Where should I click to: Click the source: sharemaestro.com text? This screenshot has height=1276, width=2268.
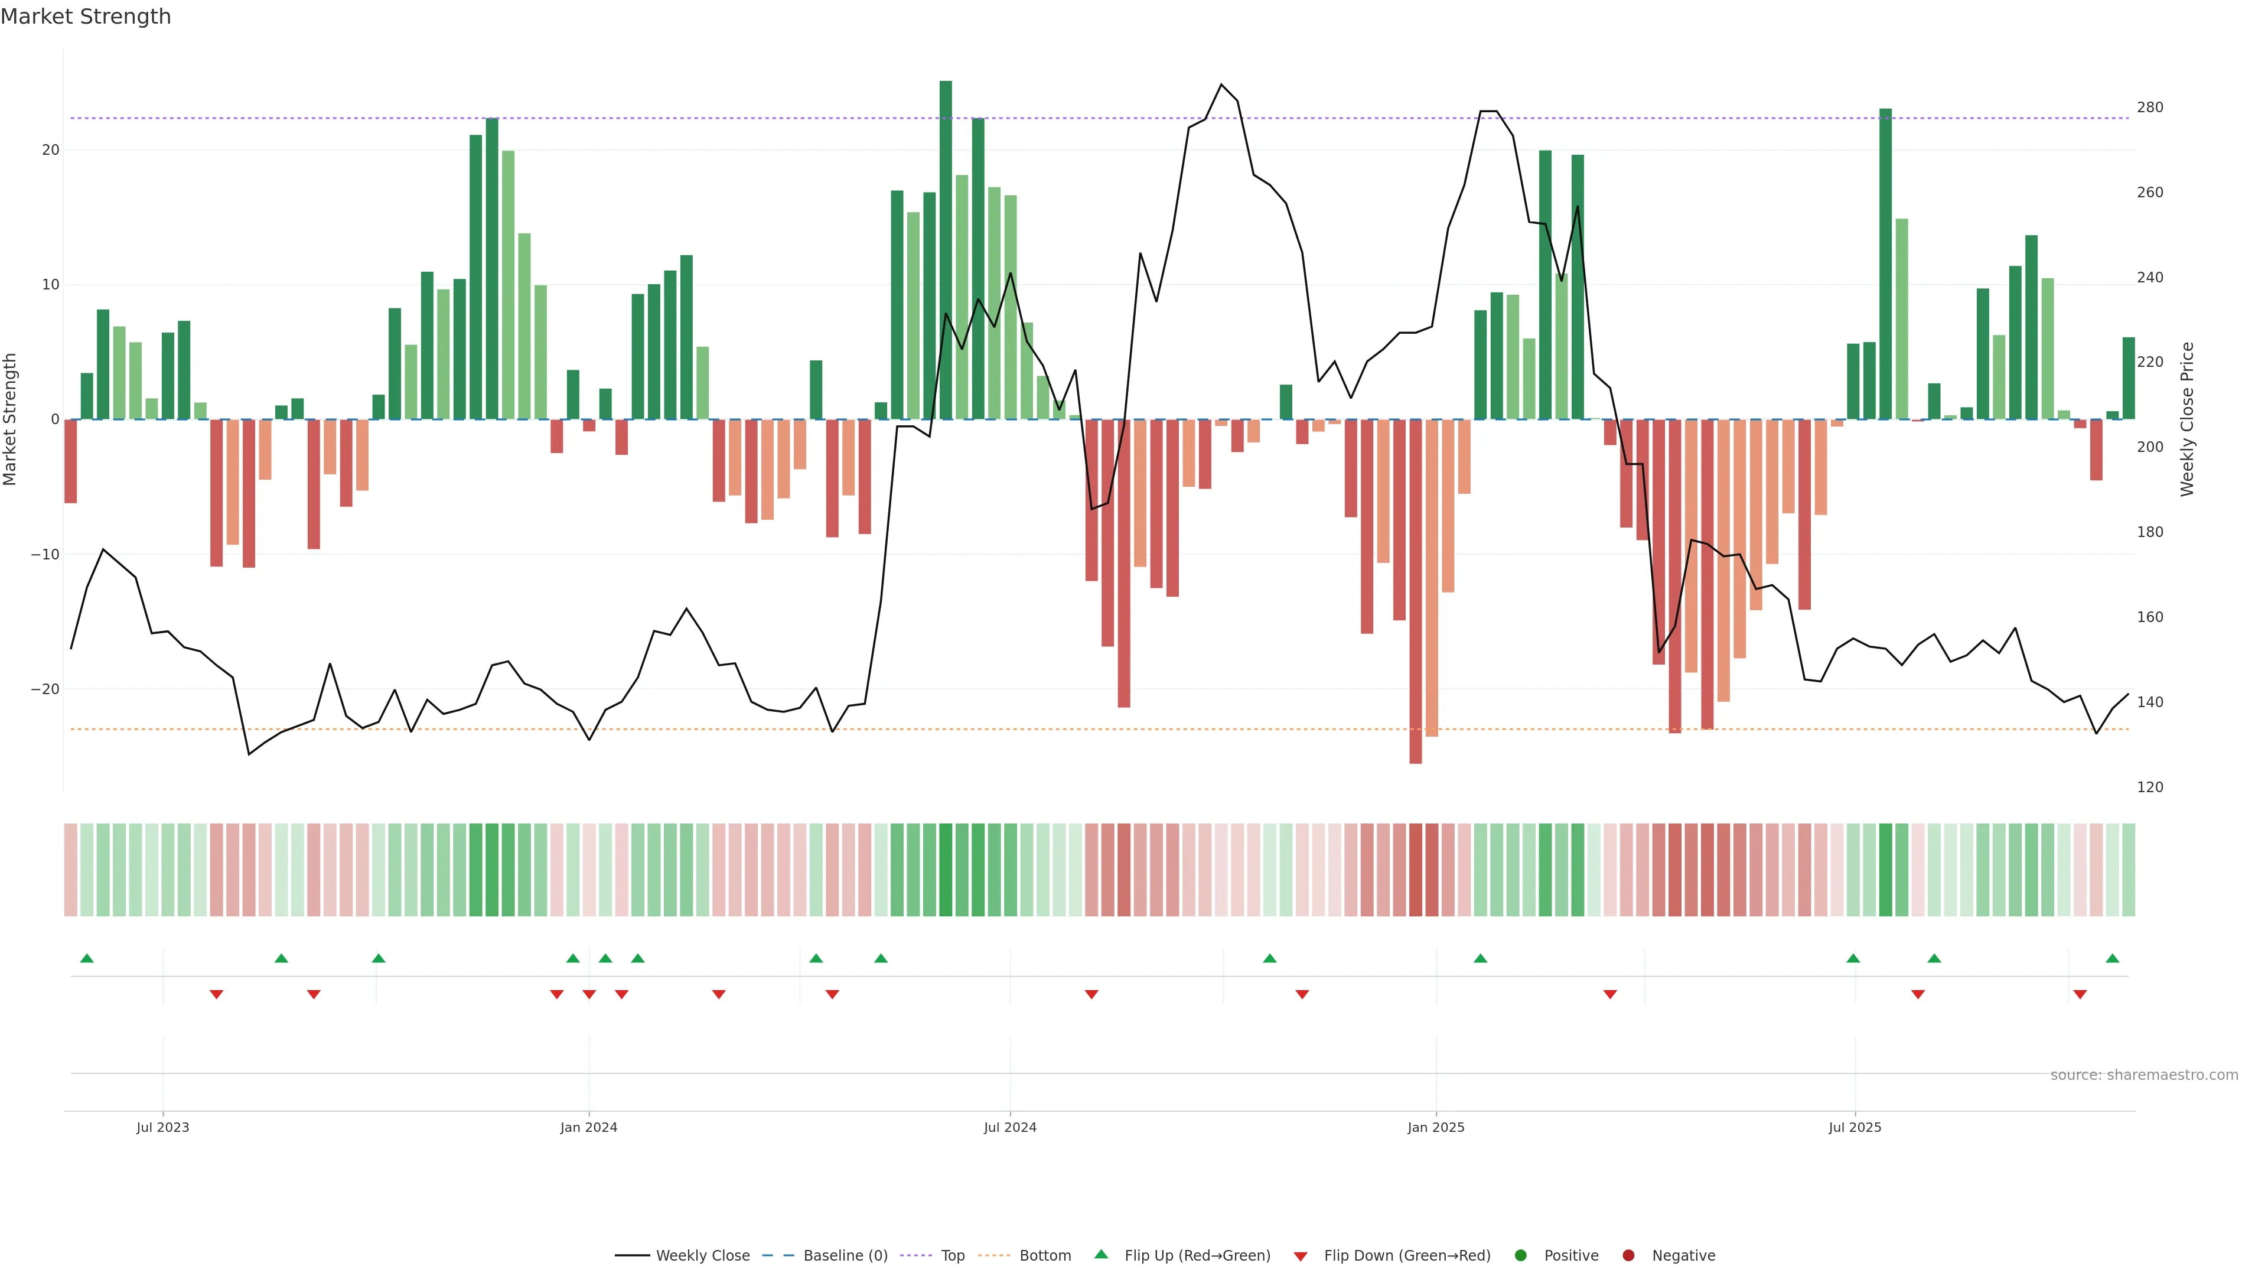pos(2144,1075)
